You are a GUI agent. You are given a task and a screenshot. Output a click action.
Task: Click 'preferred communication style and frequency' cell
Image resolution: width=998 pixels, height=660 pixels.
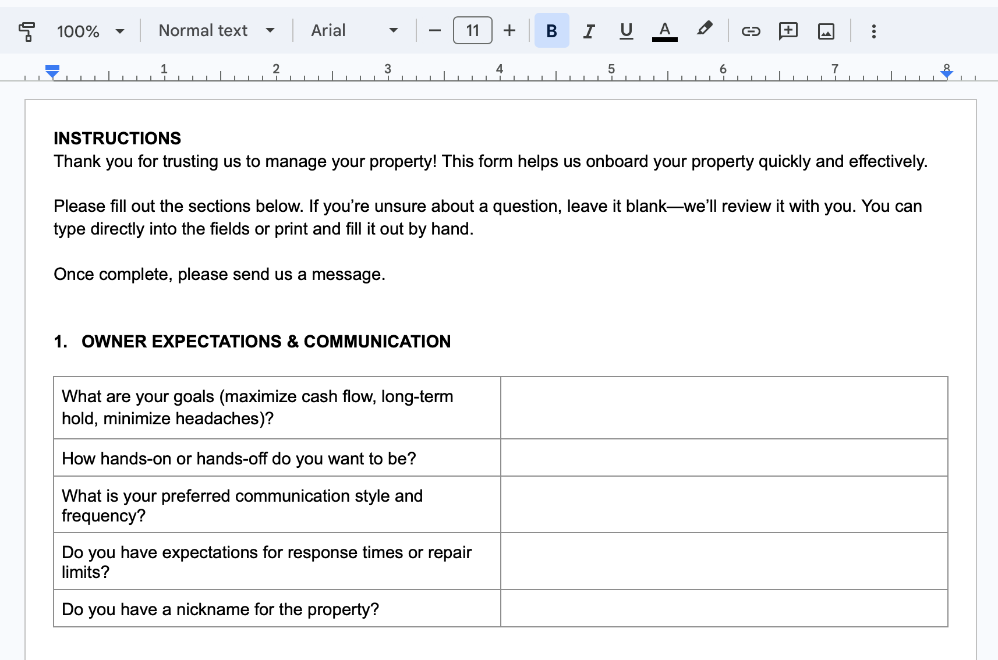click(x=277, y=505)
